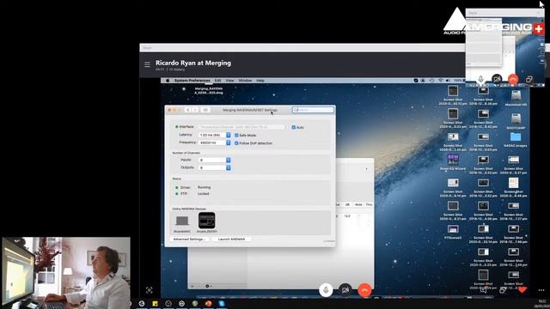Open the Window menu in the Mac menu bar
Screen dimensions: 550x309
point(245,81)
